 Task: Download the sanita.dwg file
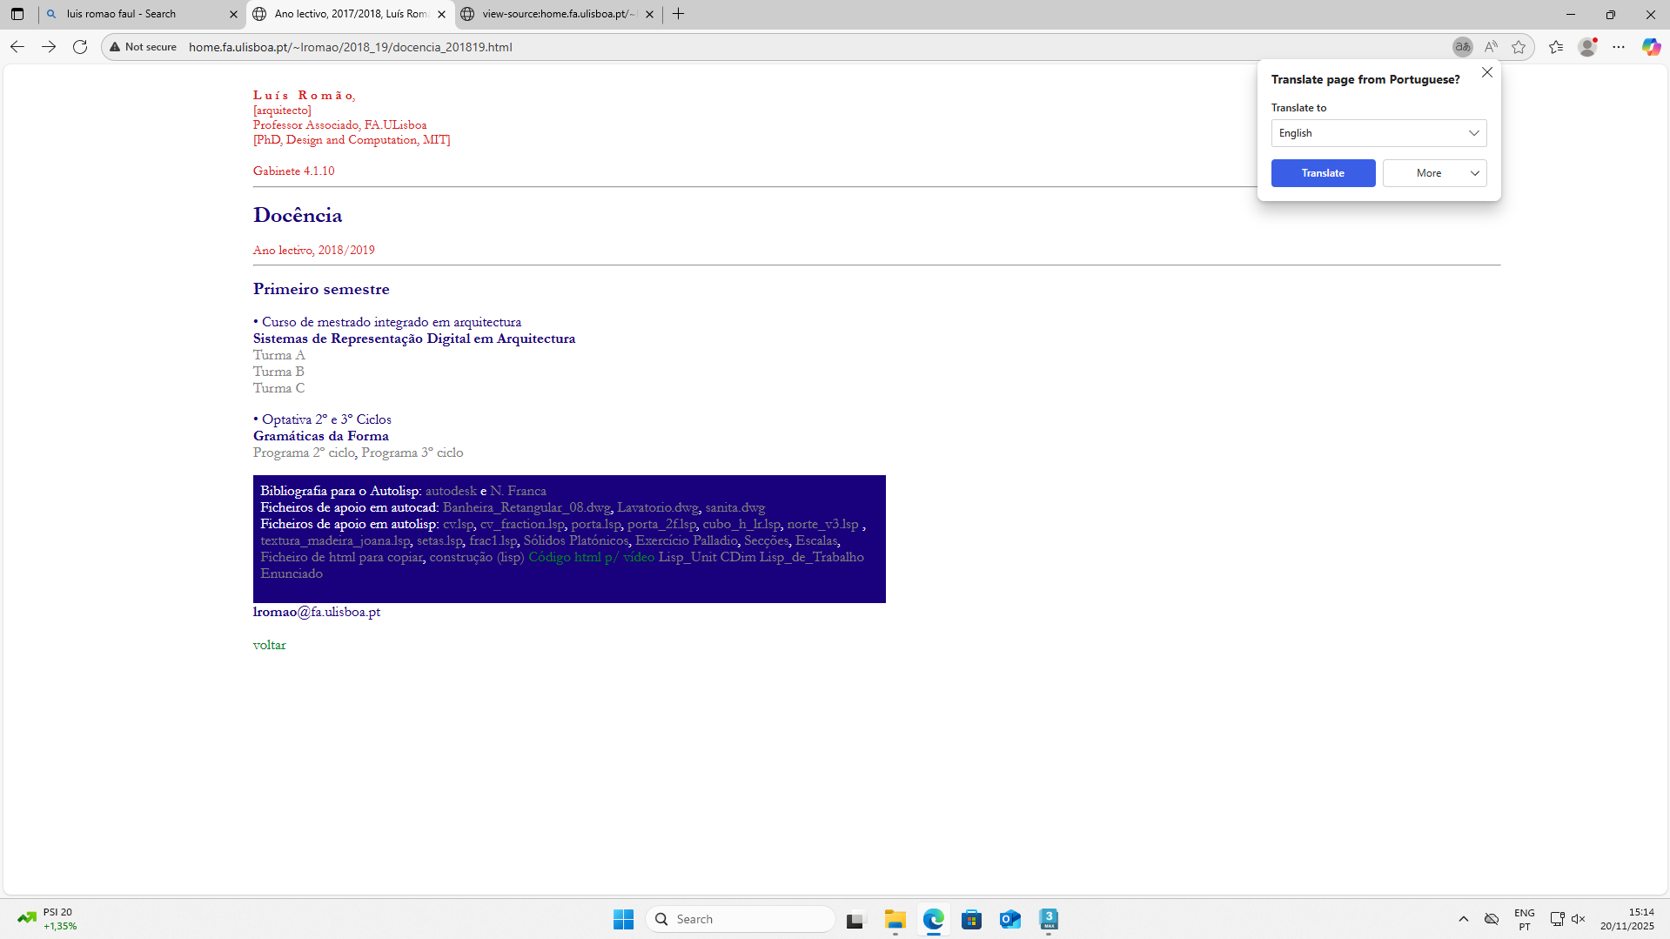735,507
